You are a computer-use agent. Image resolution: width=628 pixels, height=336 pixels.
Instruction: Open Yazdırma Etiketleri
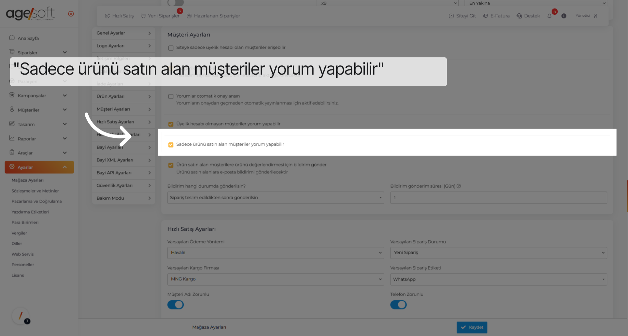pos(30,212)
